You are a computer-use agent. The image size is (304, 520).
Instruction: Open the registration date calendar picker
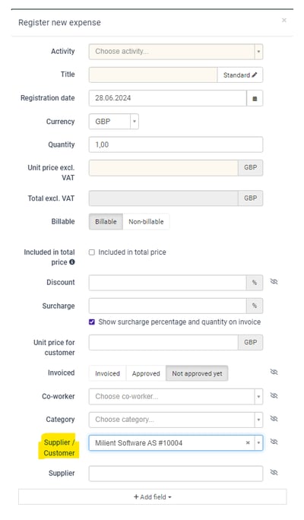(255, 99)
